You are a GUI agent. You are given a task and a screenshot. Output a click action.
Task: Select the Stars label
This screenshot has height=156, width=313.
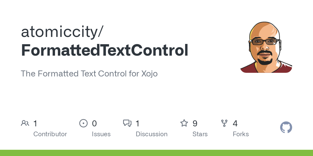click(x=200, y=134)
